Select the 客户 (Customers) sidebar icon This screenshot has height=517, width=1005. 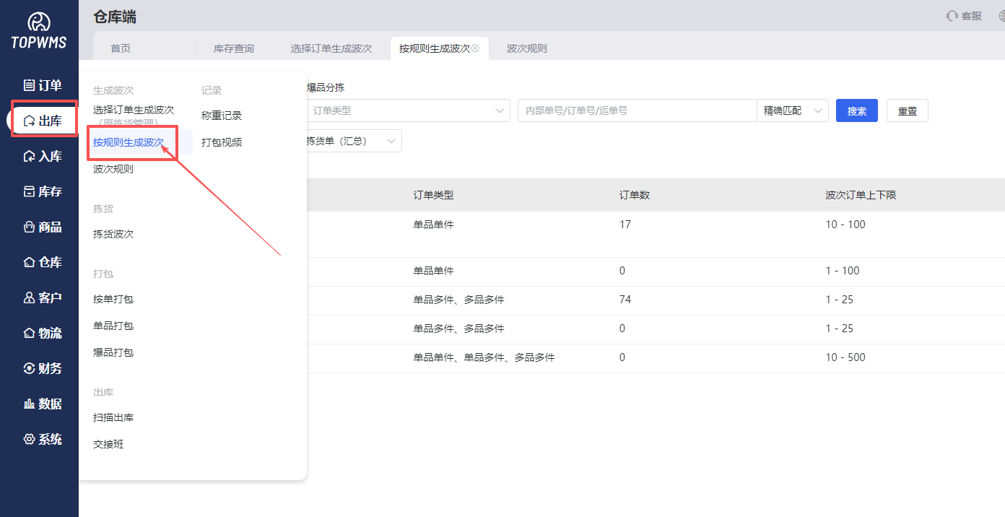[42, 297]
